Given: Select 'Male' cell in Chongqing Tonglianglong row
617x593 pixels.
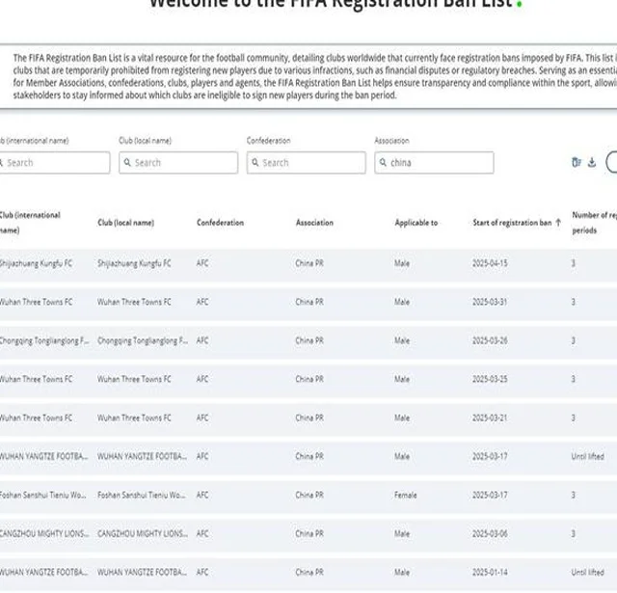Looking at the screenshot, I should click(x=402, y=340).
